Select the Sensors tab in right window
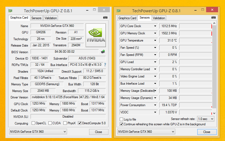Viewport: 225px width, 141px height. [x=144, y=18]
